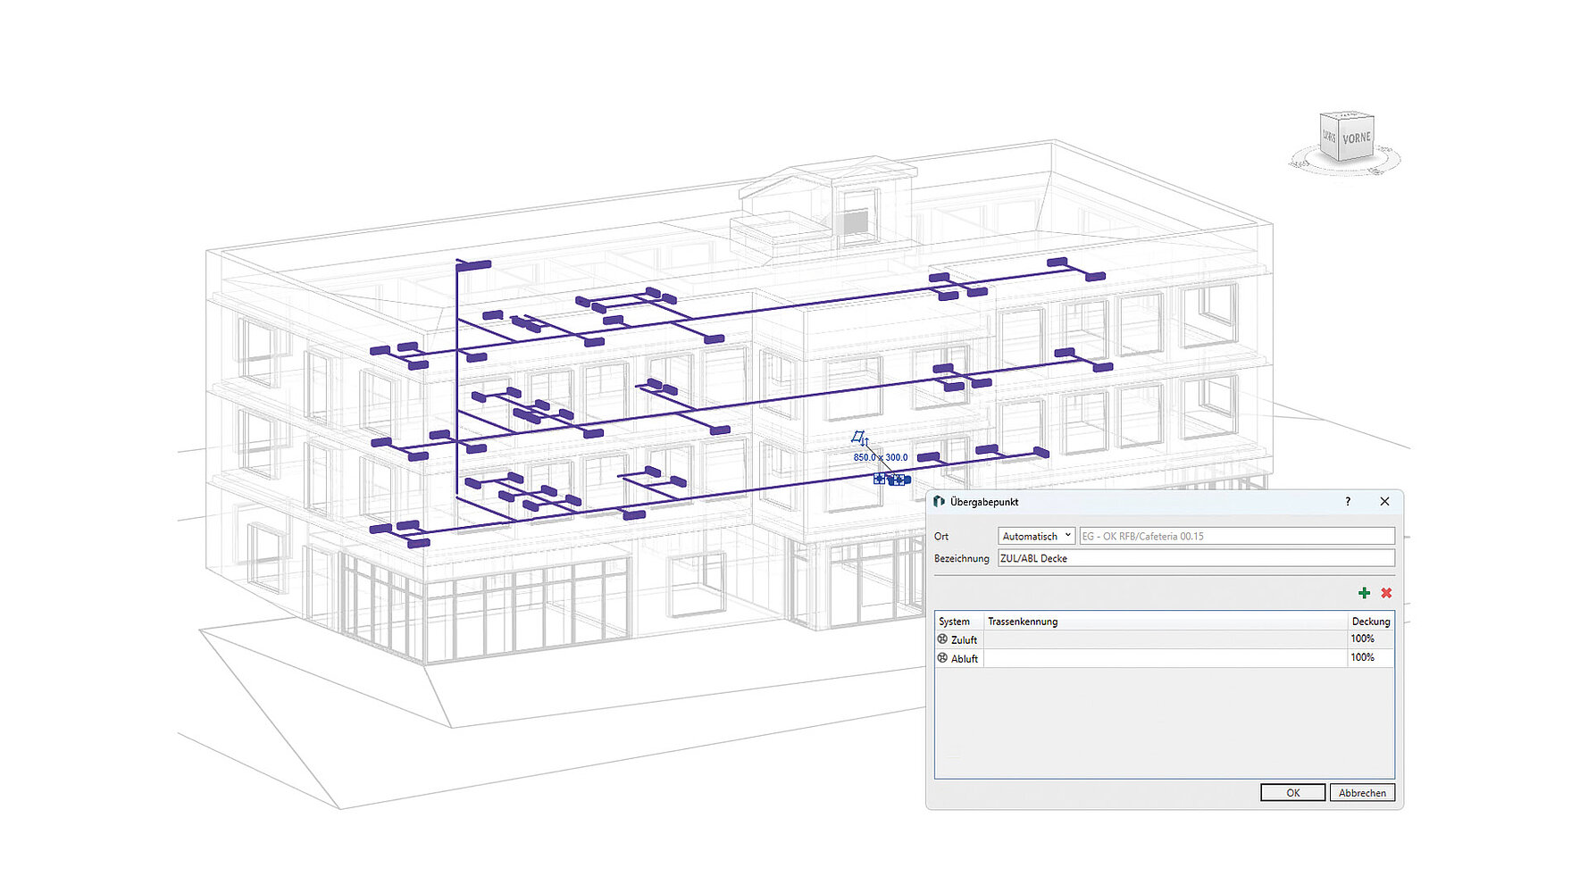Click the VORNE face on ViewCube
This screenshot has height=893, width=1588.
point(1356,139)
